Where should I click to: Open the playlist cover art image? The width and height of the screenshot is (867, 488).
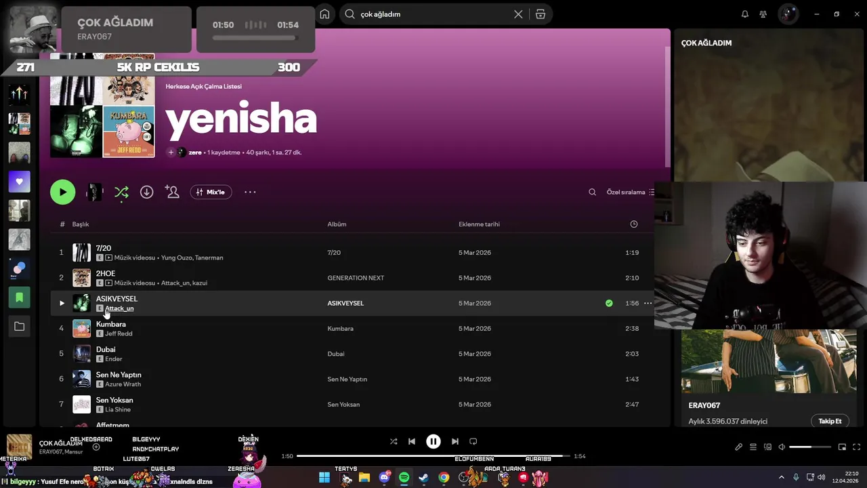click(102, 106)
